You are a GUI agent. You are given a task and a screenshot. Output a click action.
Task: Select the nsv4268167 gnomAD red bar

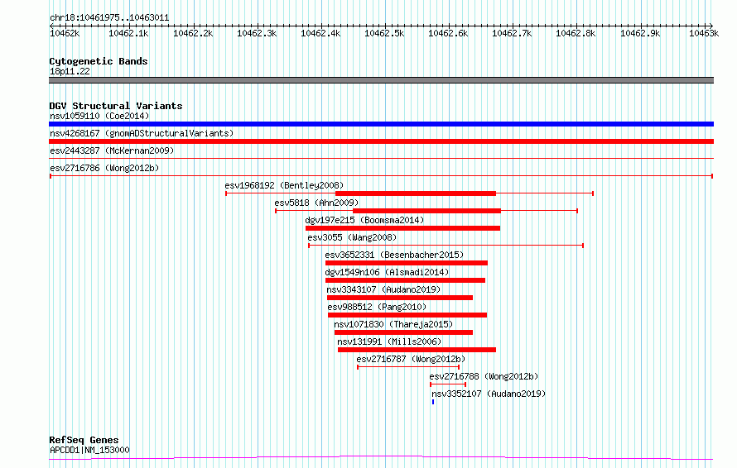(x=381, y=141)
